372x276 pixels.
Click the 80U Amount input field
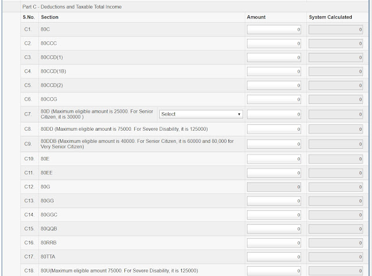point(274,271)
